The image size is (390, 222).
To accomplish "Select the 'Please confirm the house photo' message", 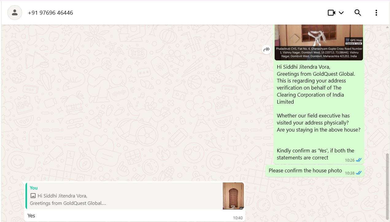I will pos(315,171).
